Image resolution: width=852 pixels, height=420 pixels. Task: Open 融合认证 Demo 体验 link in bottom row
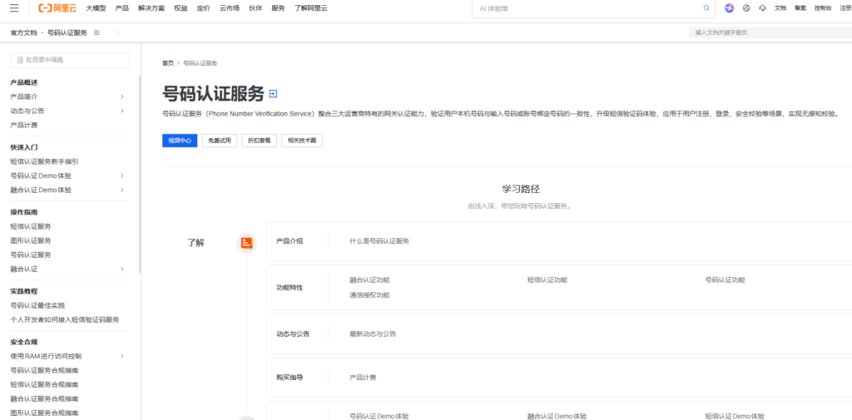(557, 416)
